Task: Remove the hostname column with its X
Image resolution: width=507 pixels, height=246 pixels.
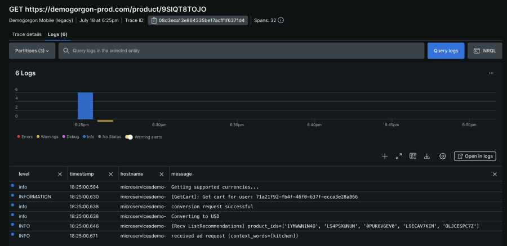Action: click(162, 175)
